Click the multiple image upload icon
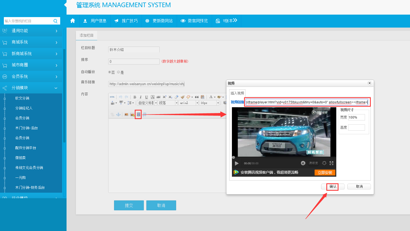410x231 pixels. click(132, 114)
